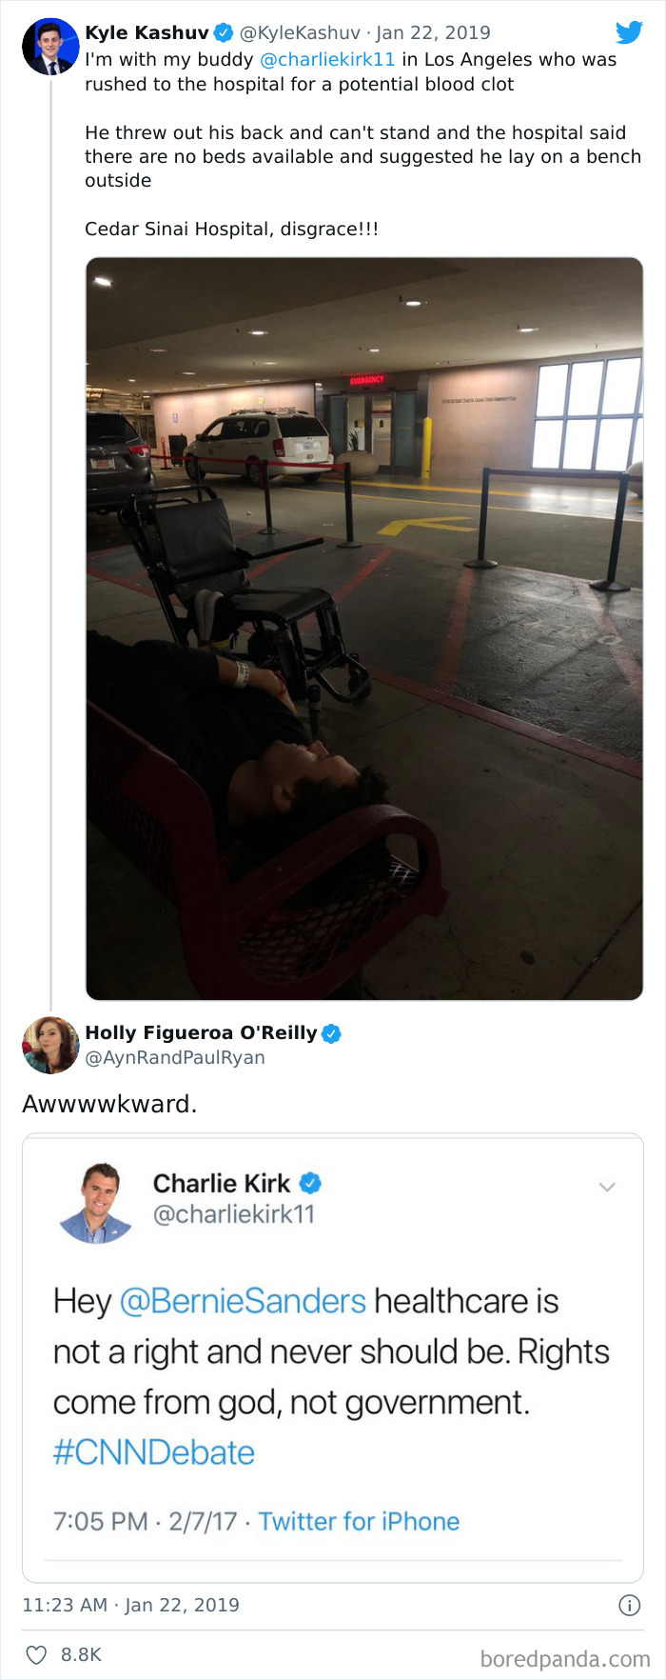Viewport: 666px width, 1680px height.
Task: Expand the quoted tweet chevron menu
Action: pyautogui.click(x=606, y=1187)
